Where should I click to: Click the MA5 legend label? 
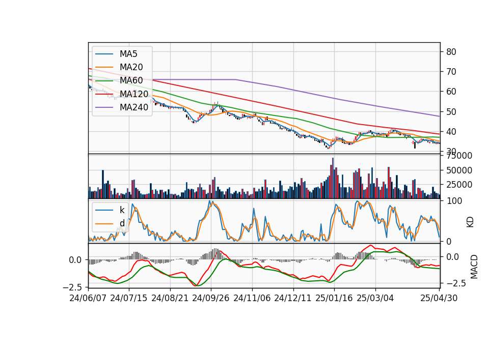pos(128,54)
